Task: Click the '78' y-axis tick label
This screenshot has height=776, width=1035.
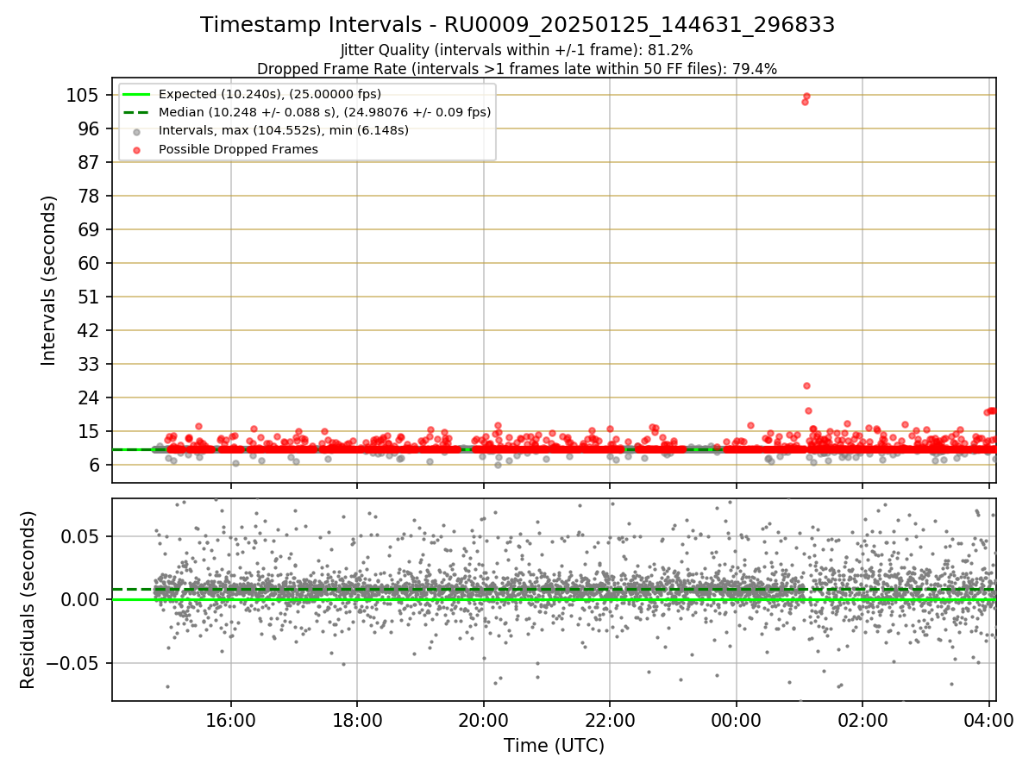Action: (90, 196)
